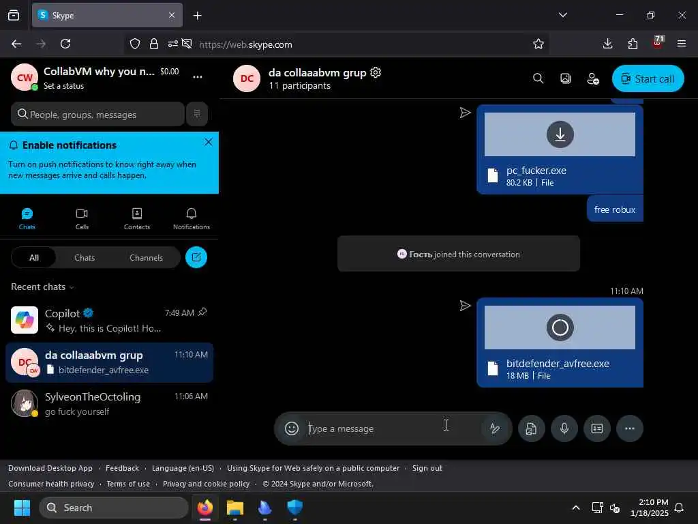This screenshot has width=698, height=524.
Task: Collapse the Recent chats section
Action: coord(43,287)
